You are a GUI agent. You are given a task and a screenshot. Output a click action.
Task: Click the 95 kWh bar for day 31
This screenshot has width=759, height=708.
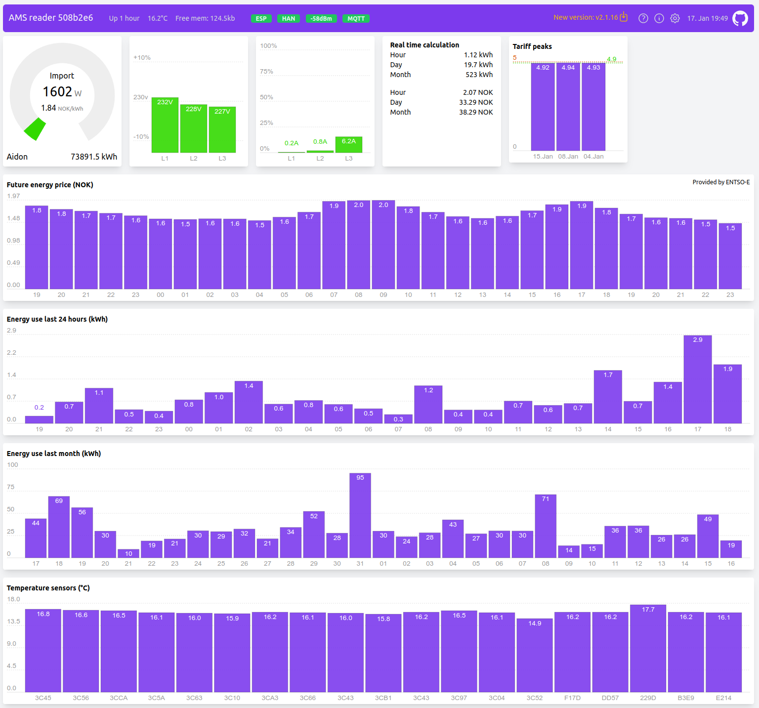click(x=360, y=515)
